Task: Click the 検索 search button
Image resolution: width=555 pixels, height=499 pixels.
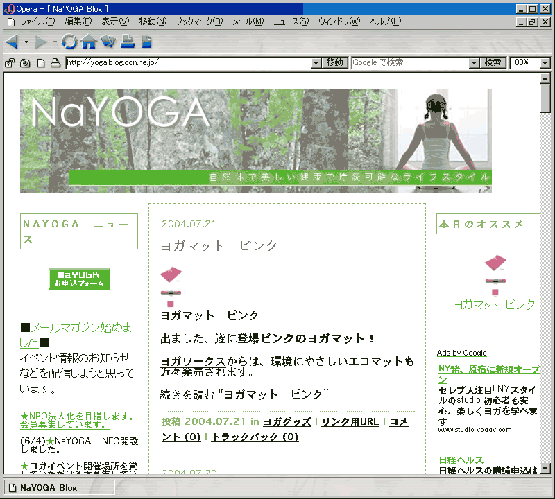Action: coord(493,63)
